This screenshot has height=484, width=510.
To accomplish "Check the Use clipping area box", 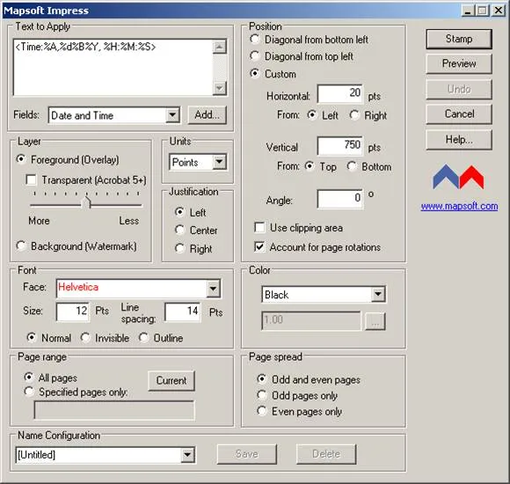I will click(259, 228).
